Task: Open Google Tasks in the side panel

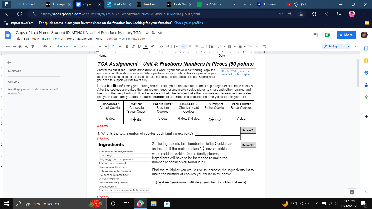Action: coord(366,72)
